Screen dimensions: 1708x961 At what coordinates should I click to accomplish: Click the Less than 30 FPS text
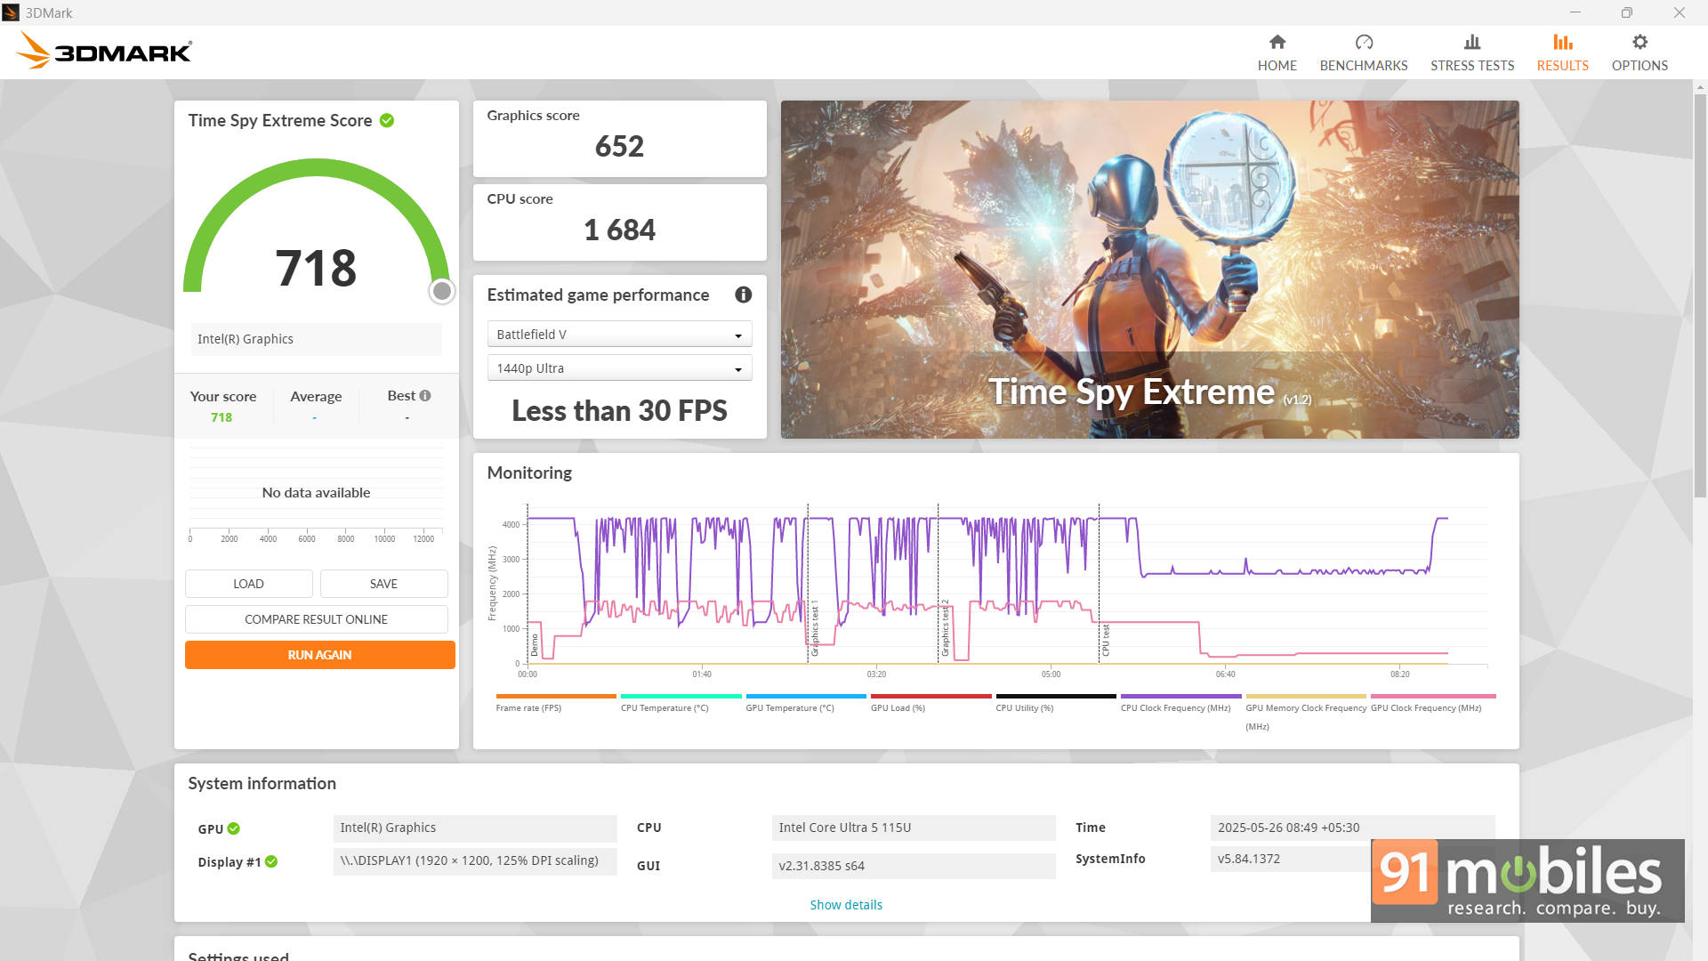pyautogui.click(x=619, y=410)
